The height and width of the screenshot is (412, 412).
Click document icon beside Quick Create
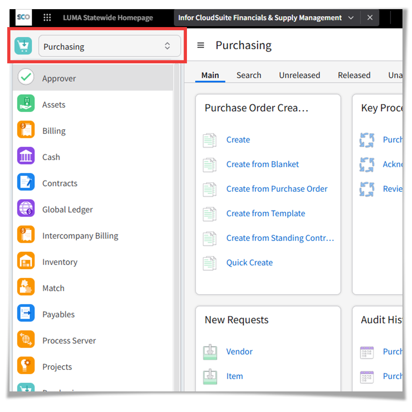(x=210, y=263)
